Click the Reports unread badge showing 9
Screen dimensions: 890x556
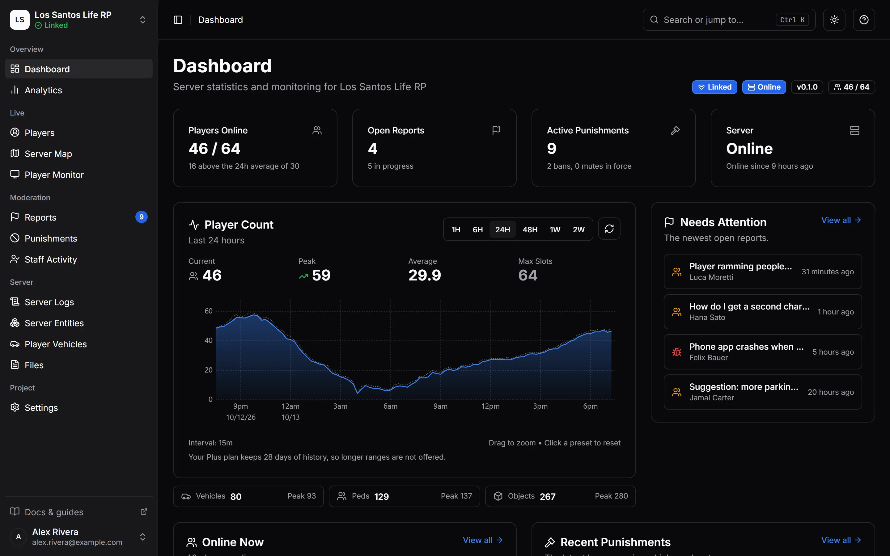(141, 217)
